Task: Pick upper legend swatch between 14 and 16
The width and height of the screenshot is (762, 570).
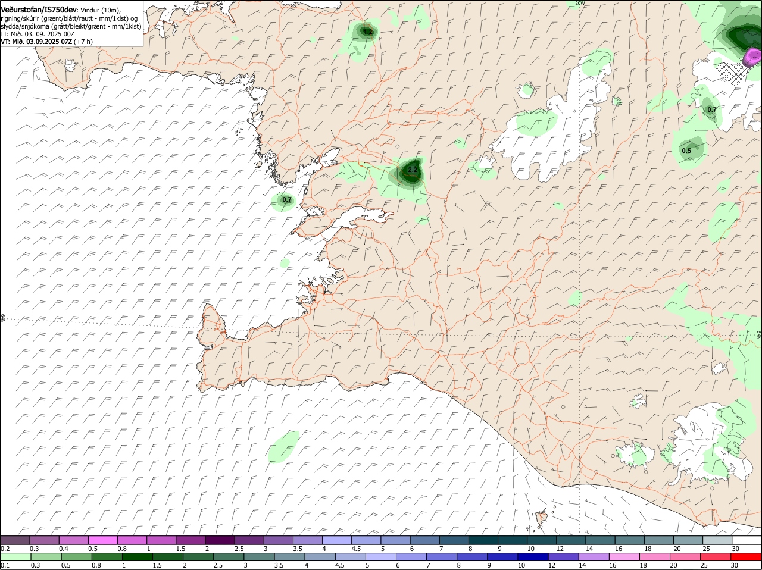Action: click(x=601, y=540)
